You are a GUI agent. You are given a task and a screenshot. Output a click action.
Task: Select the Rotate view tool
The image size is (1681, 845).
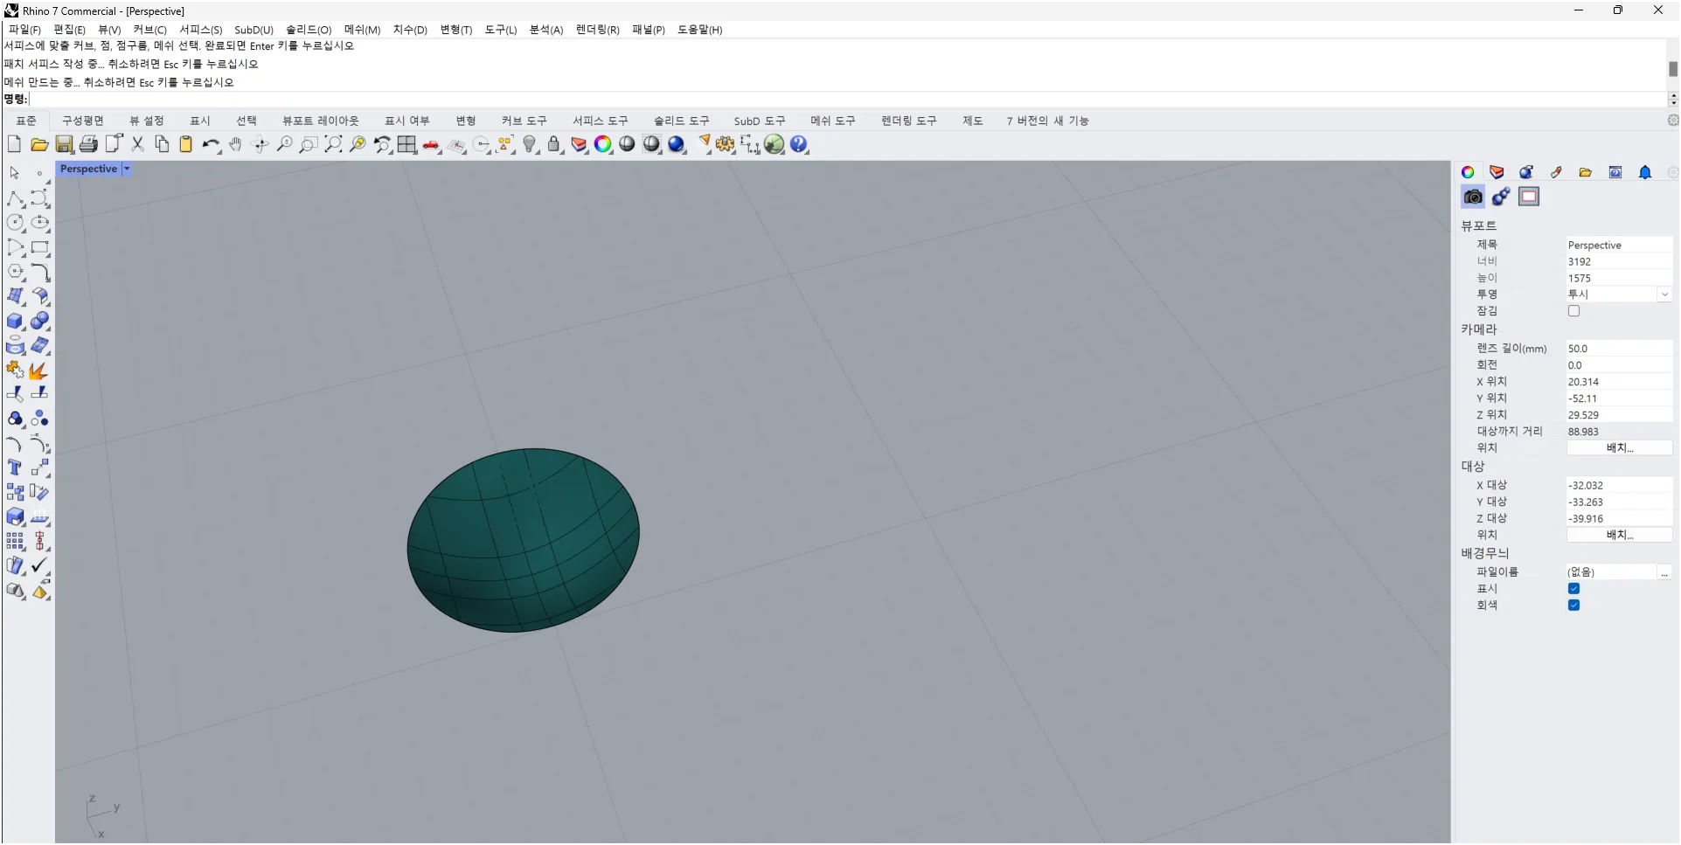tap(260, 144)
